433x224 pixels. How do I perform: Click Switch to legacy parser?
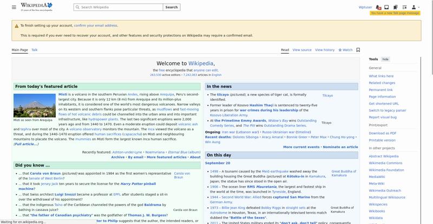388,110
